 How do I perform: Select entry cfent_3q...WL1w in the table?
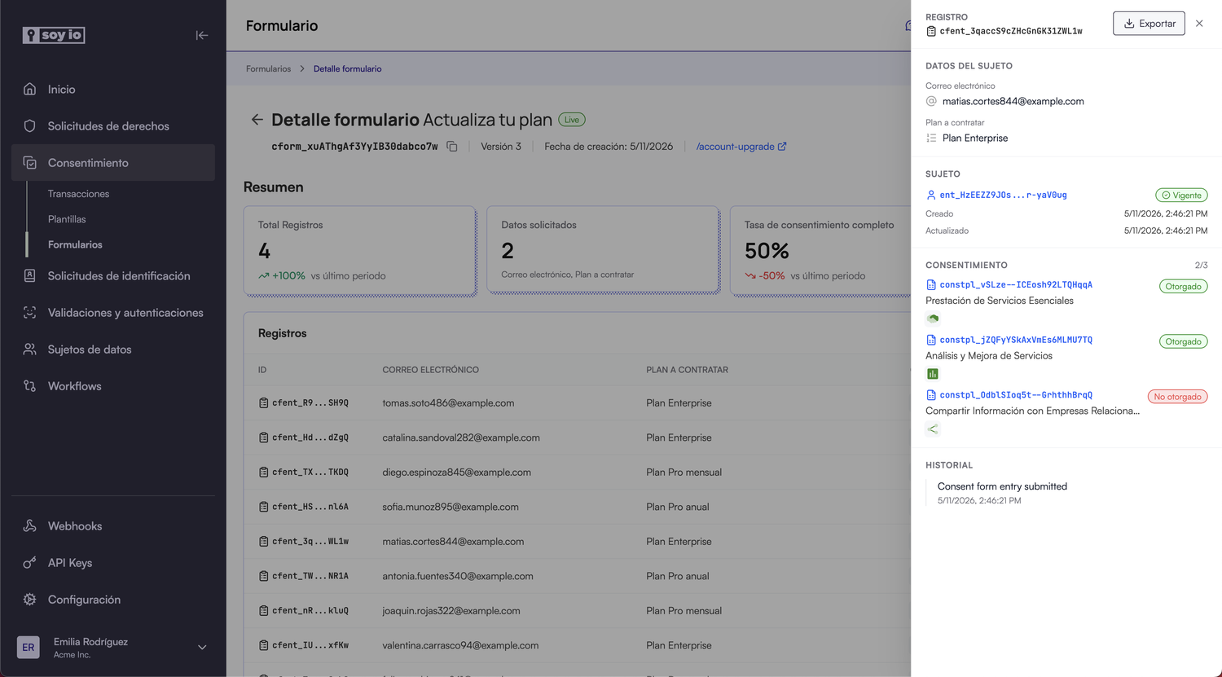(x=310, y=541)
